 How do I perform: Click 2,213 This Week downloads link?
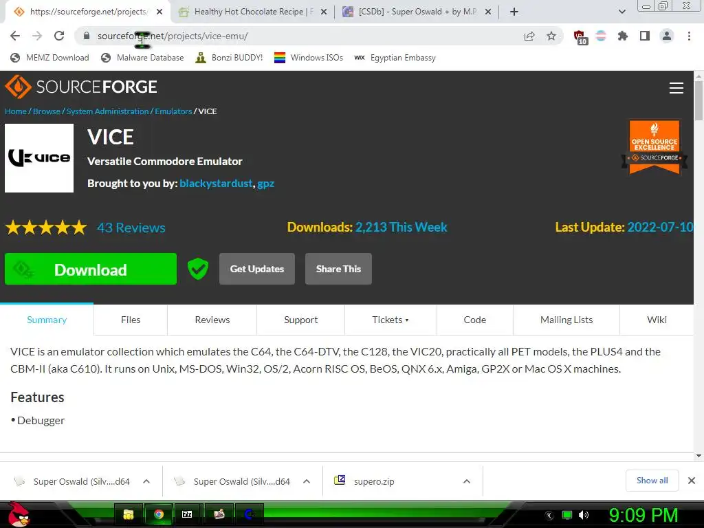(x=401, y=227)
